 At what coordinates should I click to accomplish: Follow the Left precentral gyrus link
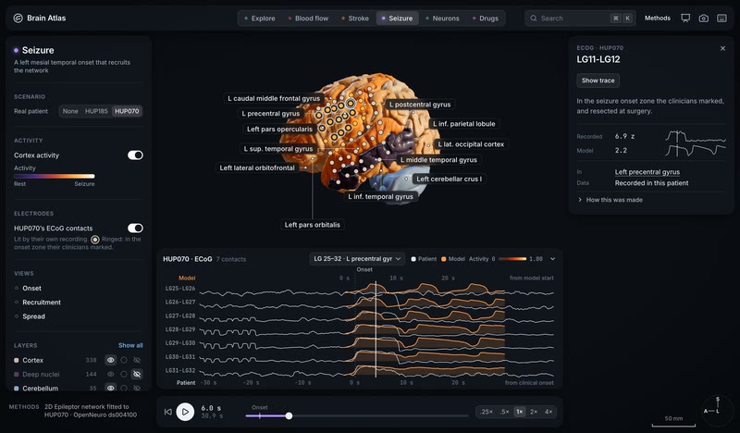[647, 172]
